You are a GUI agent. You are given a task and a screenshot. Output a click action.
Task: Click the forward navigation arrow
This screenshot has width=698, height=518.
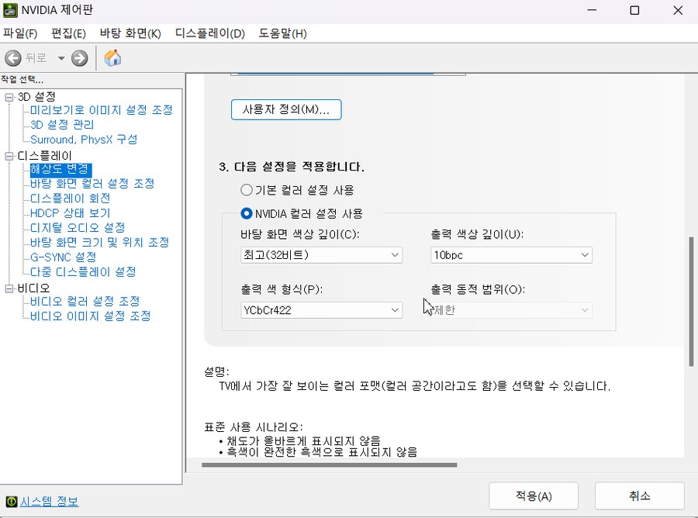point(79,57)
